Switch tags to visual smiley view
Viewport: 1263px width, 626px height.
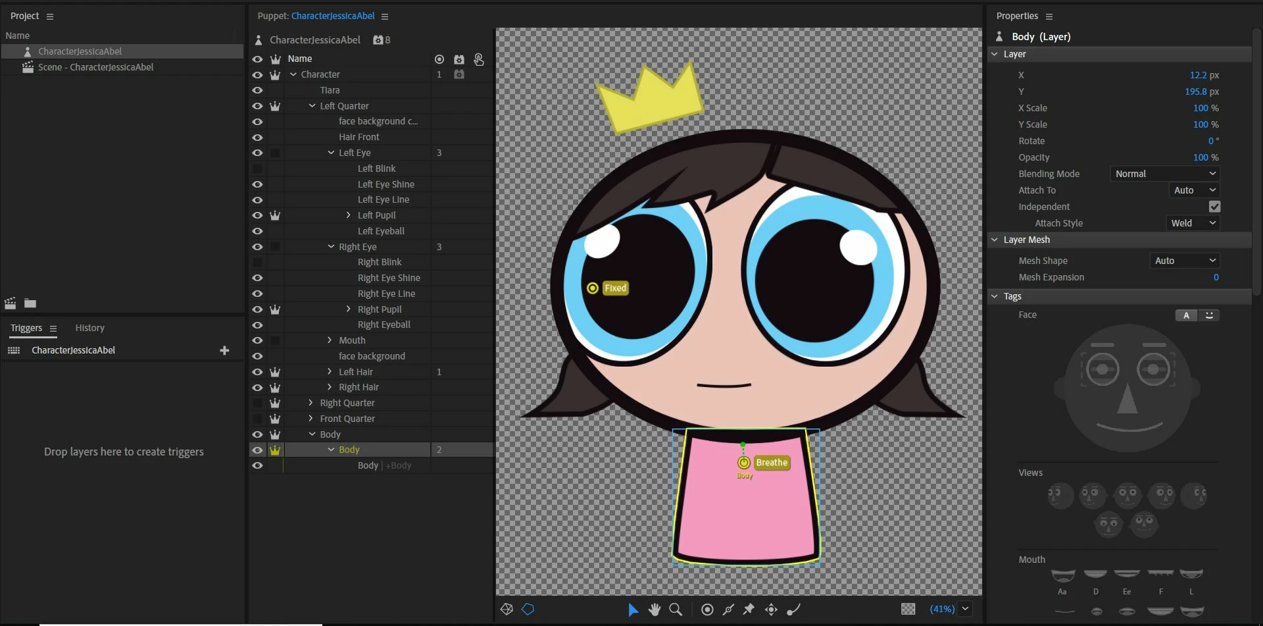pos(1209,315)
